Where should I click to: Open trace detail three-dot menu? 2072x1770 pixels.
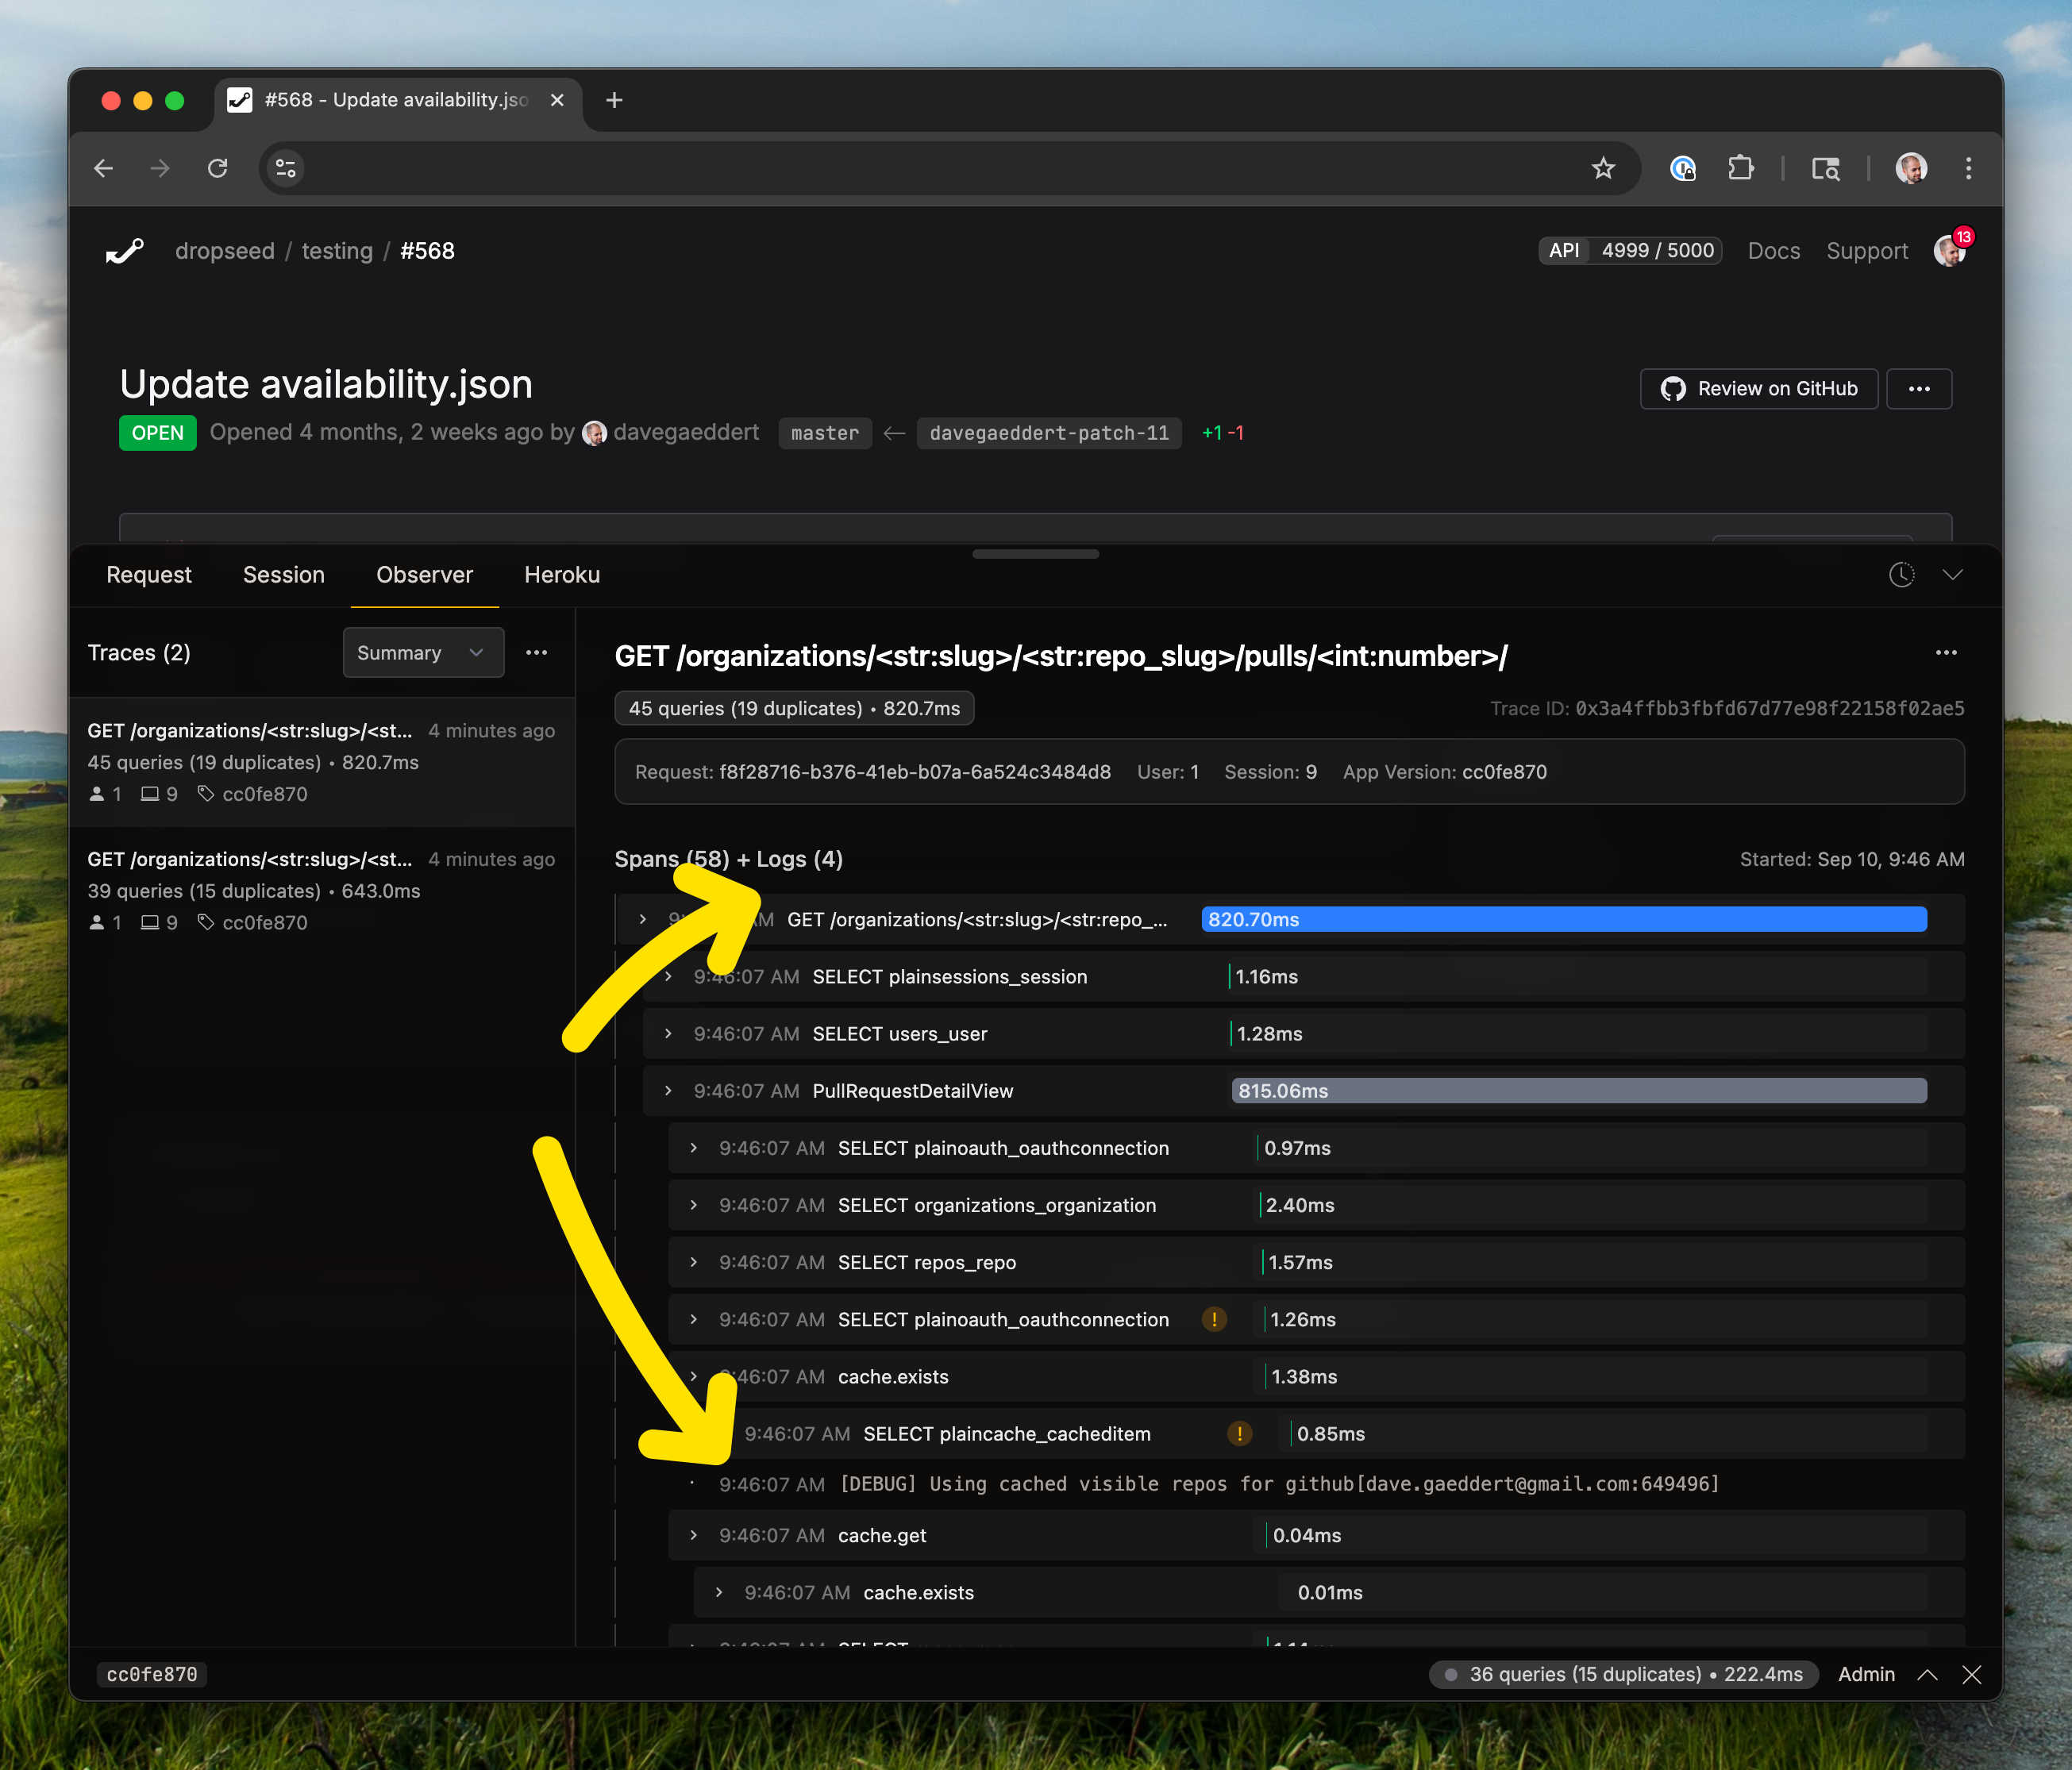[x=1946, y=653]
